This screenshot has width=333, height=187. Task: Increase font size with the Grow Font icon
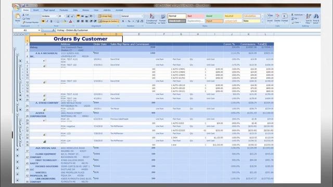click(68, 16)
